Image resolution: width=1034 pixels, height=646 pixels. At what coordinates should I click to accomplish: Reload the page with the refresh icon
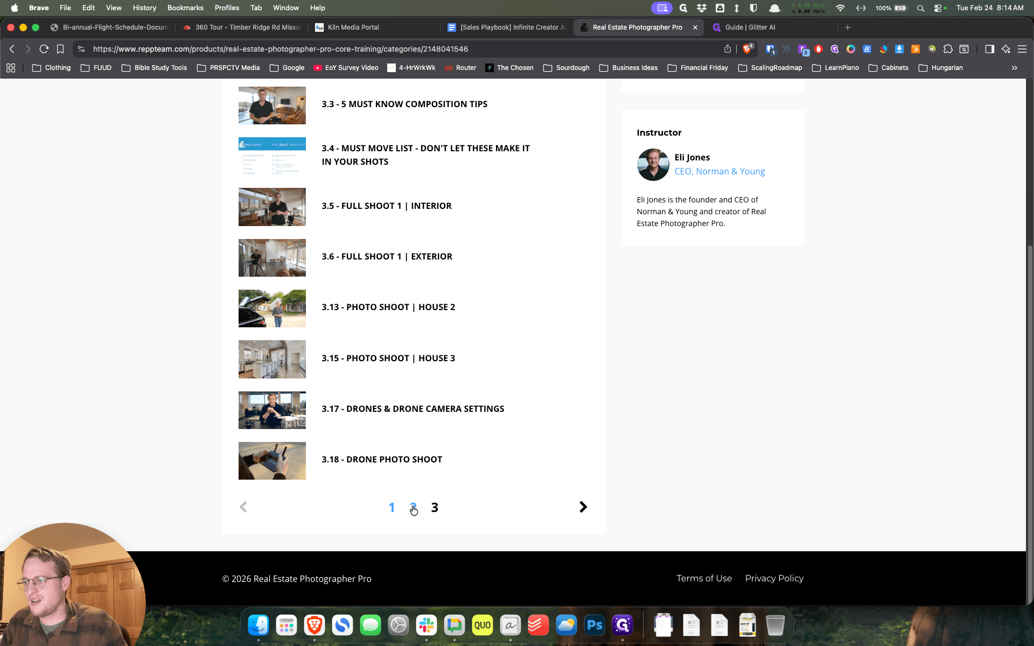(44, 49)
